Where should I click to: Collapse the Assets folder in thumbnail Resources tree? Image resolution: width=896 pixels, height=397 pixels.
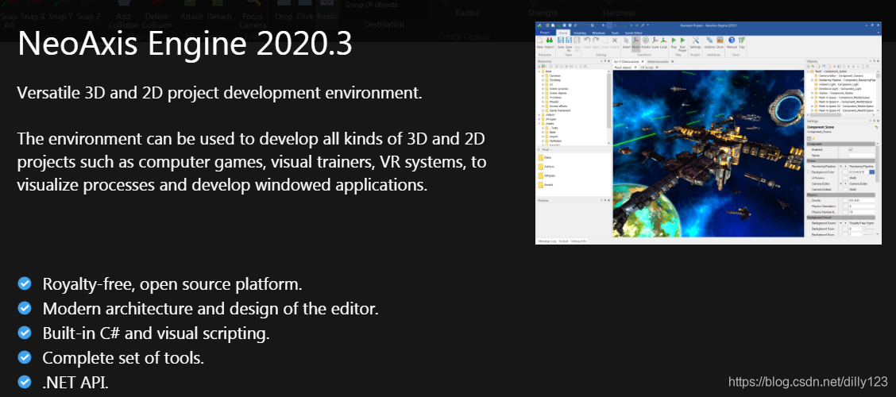click(x=539, y=123)
